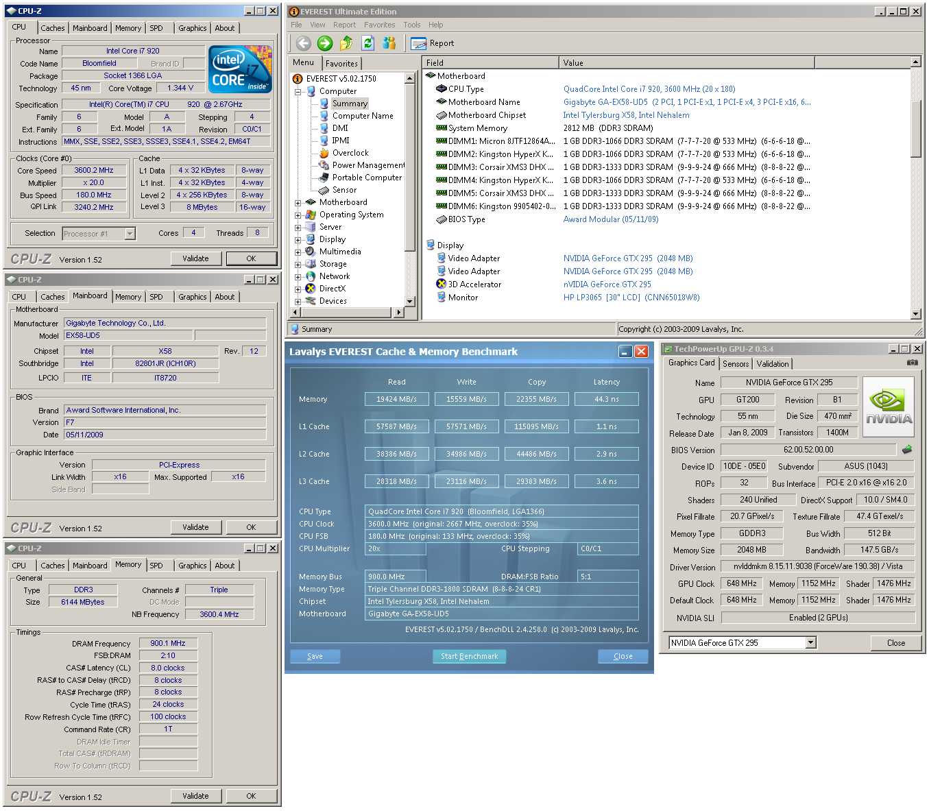The height and width of the screenshot is (811, 929).
Task: Open the Tools menu in EVEREST
Action: (x=412, y=25)
